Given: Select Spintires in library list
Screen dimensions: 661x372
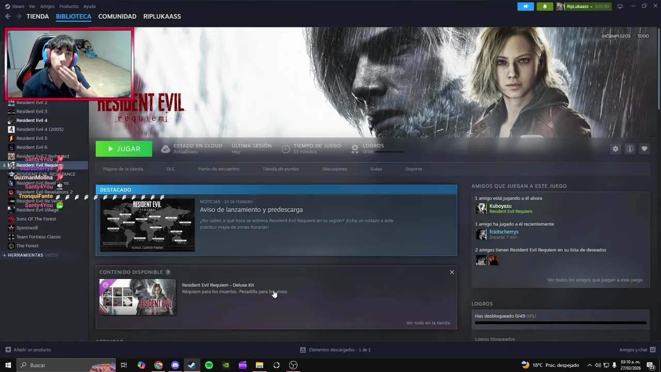Looking at the screenshot, I should pyautogui.click(x=27, y=228).
